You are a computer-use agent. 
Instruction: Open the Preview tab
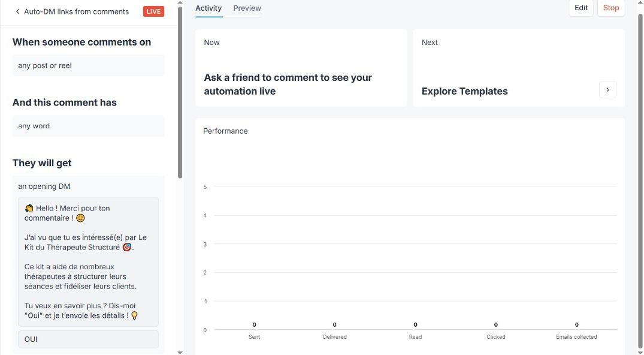coord(247,8)
